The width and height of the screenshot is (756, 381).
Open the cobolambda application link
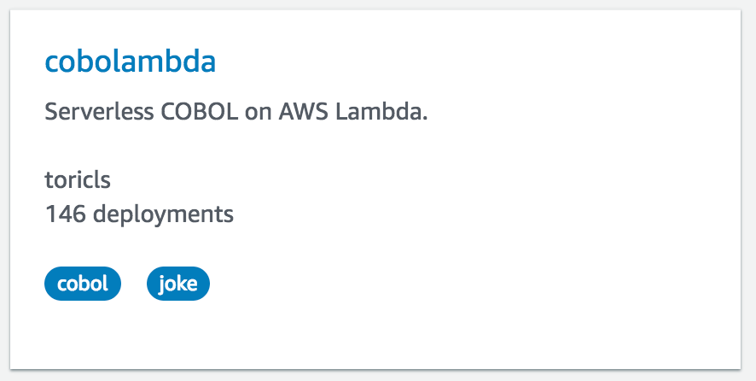pos(130,62)
